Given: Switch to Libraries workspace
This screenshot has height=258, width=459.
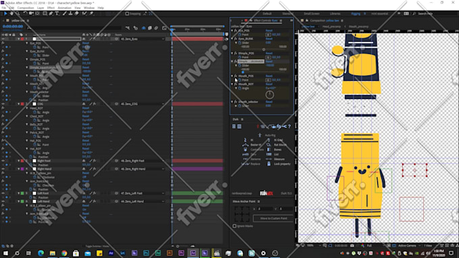Looking at the screenshot, I should coord(335,13).
